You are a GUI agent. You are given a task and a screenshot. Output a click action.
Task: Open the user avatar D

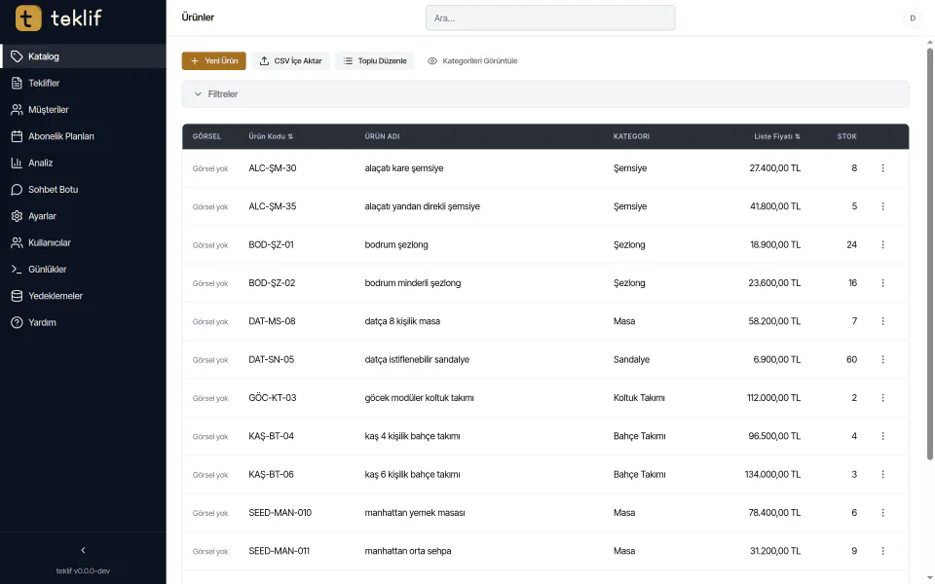click(x=913, y=18)
